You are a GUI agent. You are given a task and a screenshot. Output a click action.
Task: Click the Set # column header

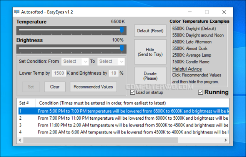point(26,103)
